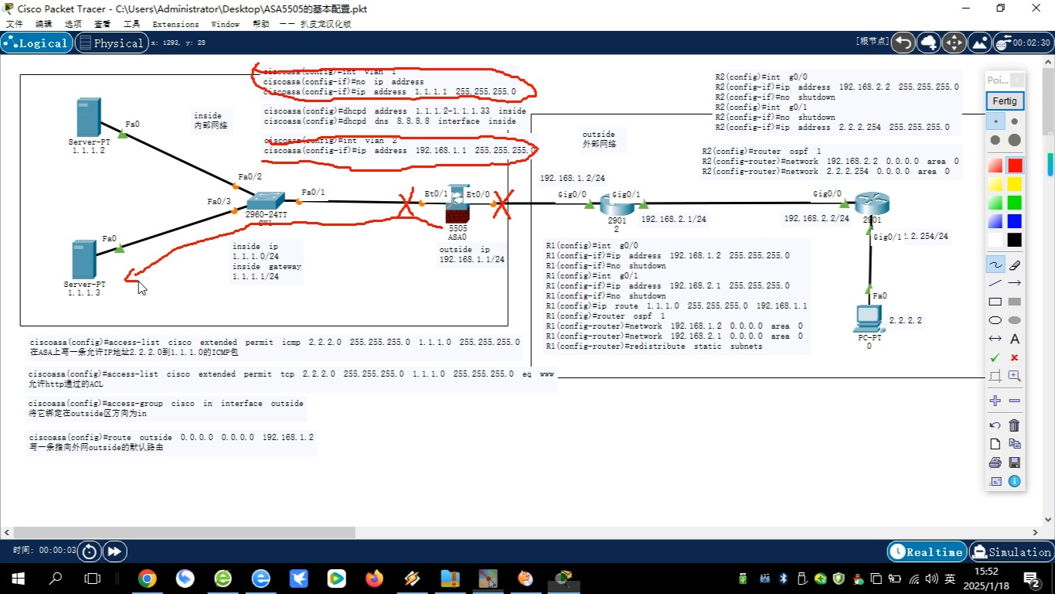The width and height of the screenshot is (1055, 594).
Task: Select the green checkmark stamp tool
Action: tap(995, 357)
